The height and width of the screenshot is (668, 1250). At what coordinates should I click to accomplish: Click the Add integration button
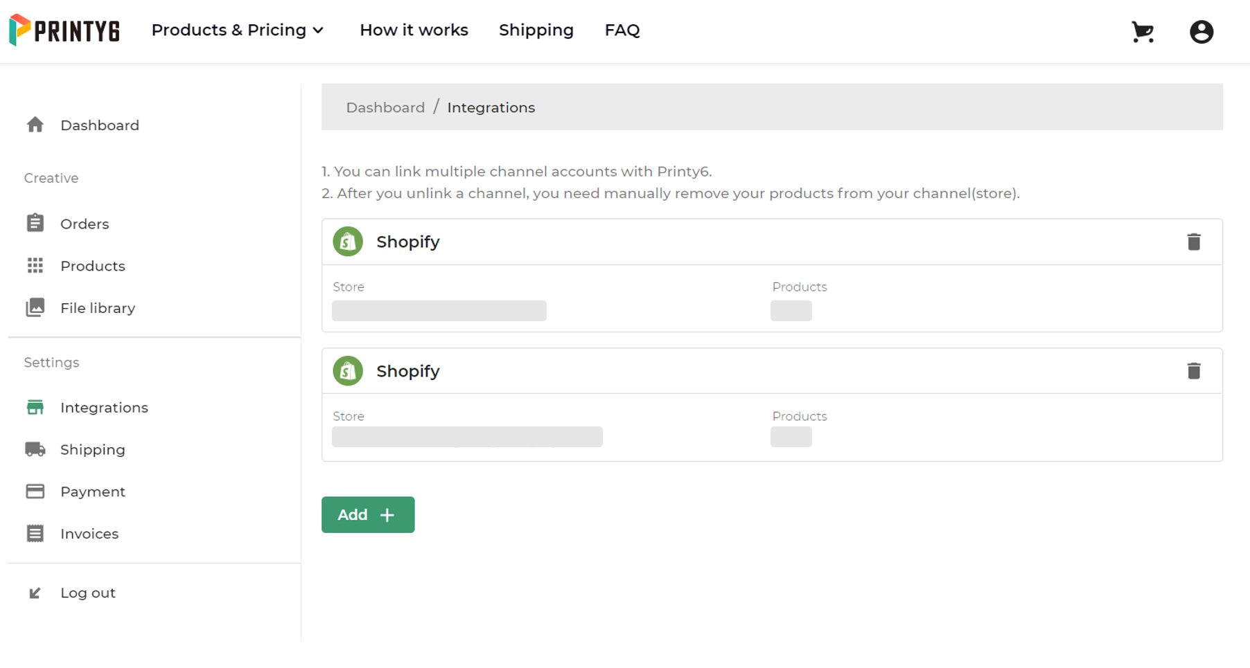[367, 515]
